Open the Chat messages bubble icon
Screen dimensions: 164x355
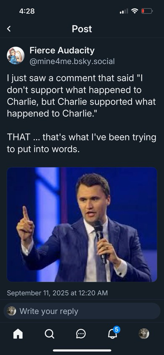click(81, 334)
